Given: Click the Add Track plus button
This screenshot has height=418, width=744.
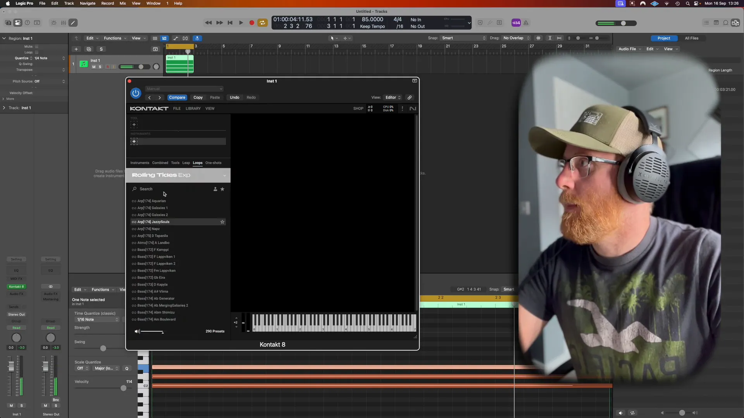Looking at the screenshot, I should click(76, 49).
